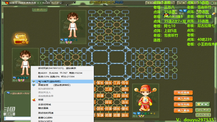Click blue diamond badge beside 我纷飞 name
Viewport: 217px width, 122px height.
tap(62, 40)
